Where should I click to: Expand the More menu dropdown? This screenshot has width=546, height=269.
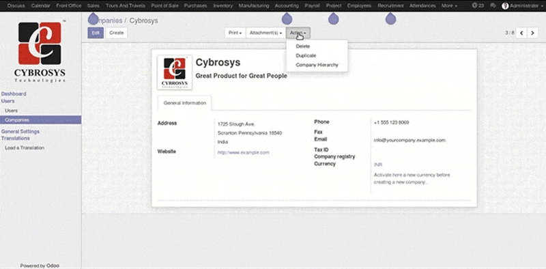pyautogui.click(x=449, y=5)
